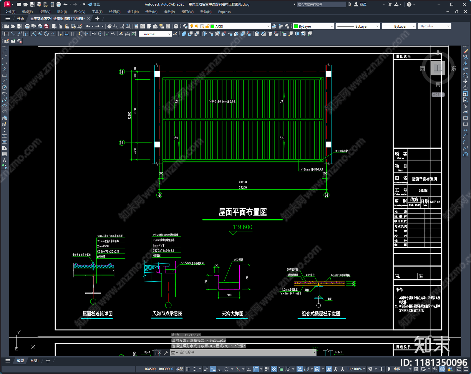
Task: Open the 文件(F) menu
Action: [10, 12]
